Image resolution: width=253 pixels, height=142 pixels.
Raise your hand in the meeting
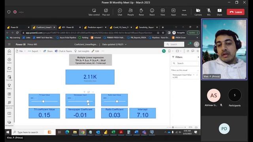(141, 12)
